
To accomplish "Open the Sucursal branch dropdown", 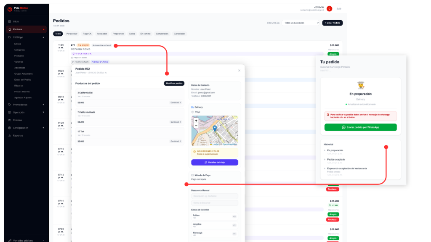I will pos(300,23).
